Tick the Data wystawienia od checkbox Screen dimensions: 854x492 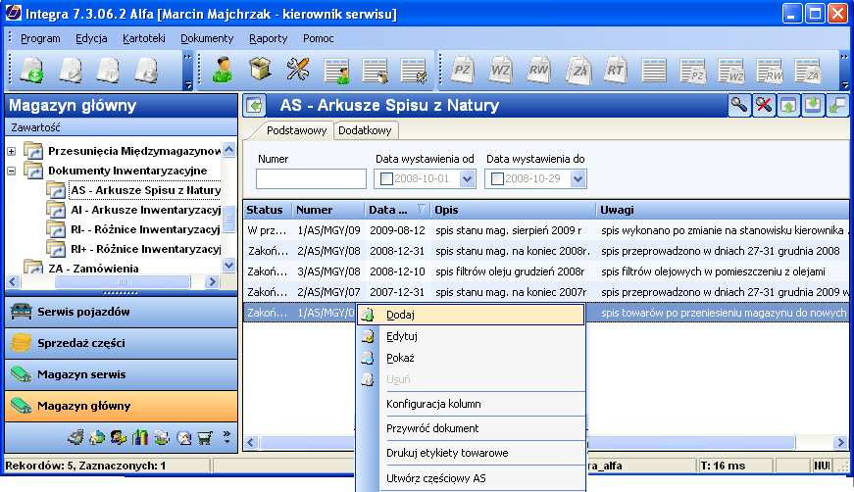click(x=386, y=178)
